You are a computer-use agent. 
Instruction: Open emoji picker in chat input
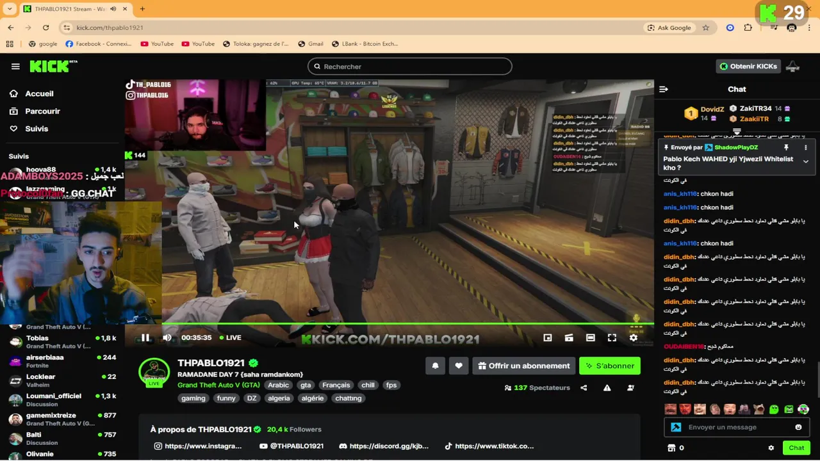tap(798, 427)
